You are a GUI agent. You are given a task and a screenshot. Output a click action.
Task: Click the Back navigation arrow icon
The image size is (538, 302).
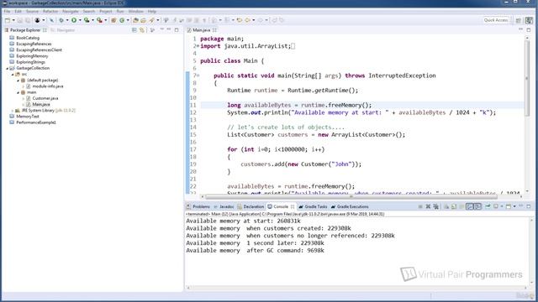pyautogui.click(x=247, y=20)
